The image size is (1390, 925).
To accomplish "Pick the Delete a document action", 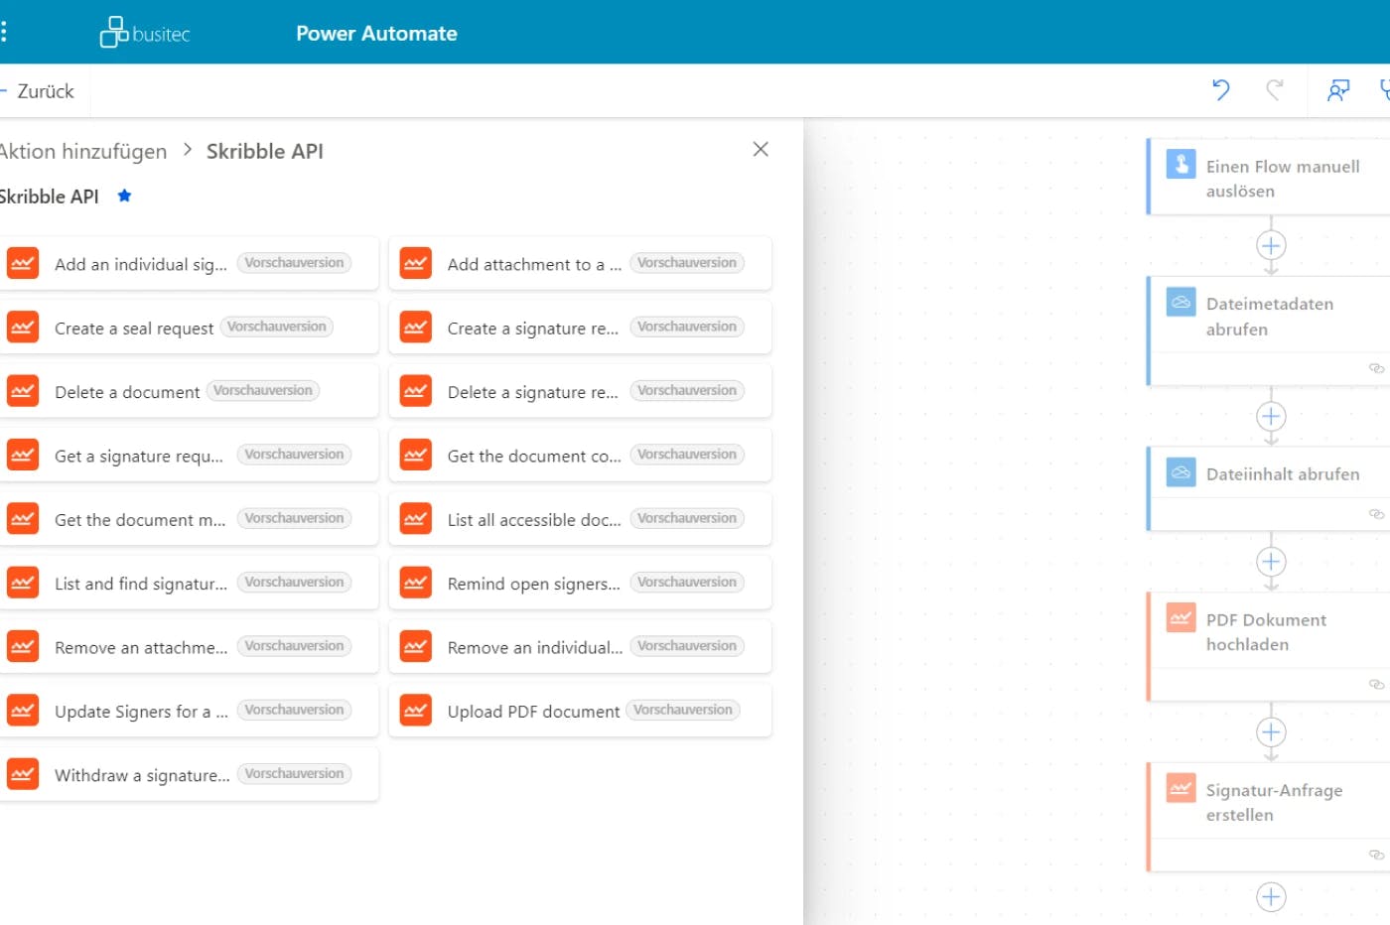I will coord(189,391).
